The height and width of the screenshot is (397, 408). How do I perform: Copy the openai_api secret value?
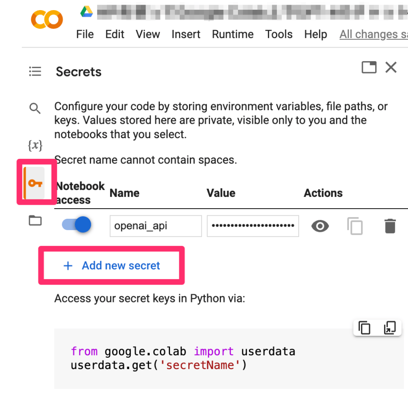356,226
